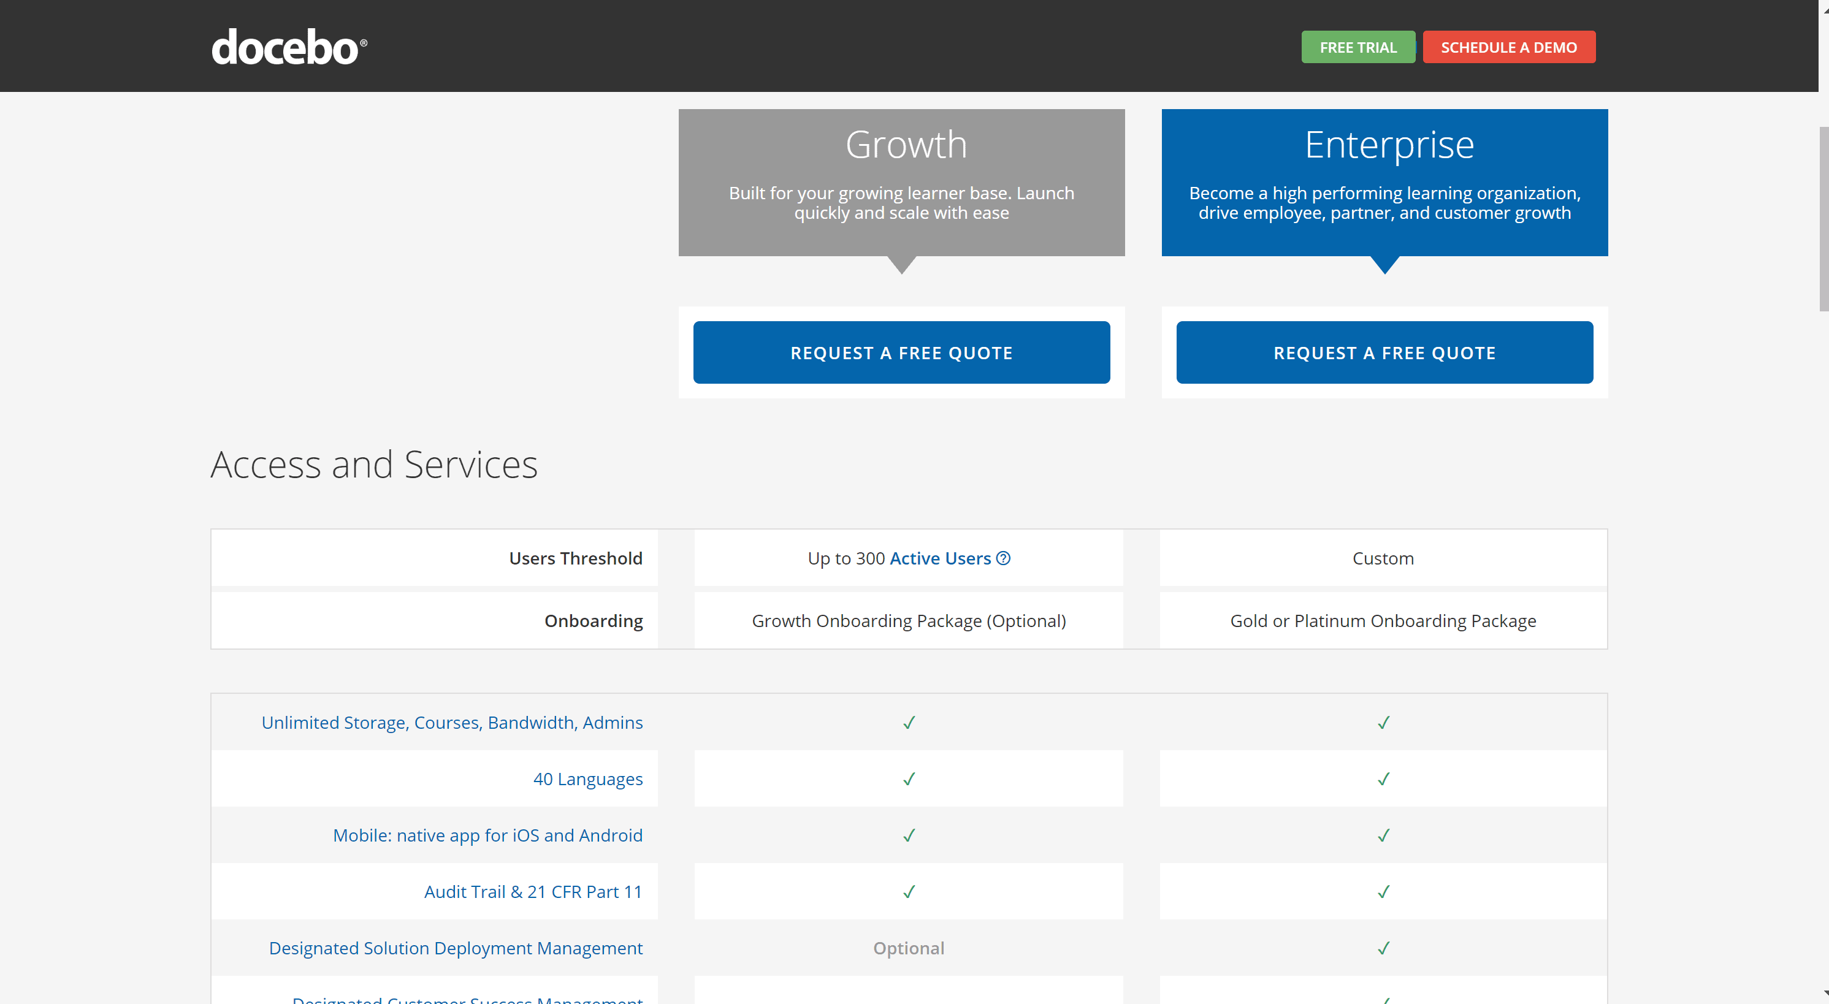
Task: Open Mobile native app for iOS and Android link
Action: [x=488, y=835]
